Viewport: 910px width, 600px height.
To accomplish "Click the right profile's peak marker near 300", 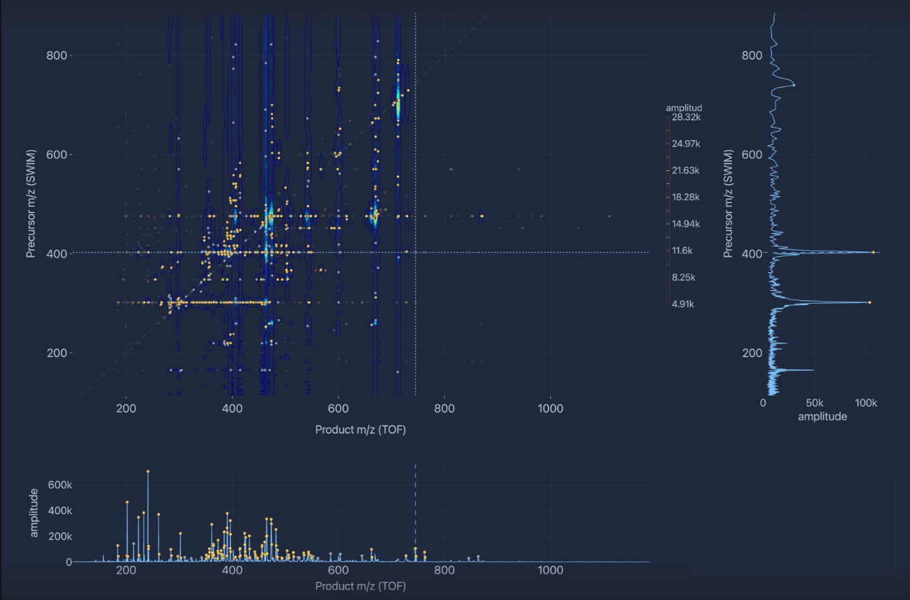I will pyautogui.click(x=870, y=302).
